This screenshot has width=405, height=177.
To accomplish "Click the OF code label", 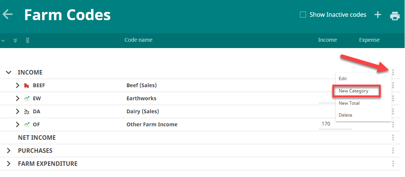I will [36, 124].
